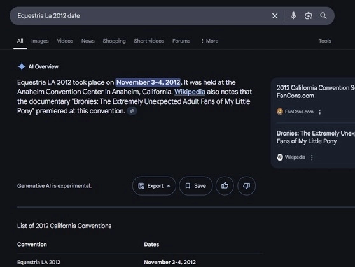Open the Bronies documentary Wikipedia source card

(316, 137)
